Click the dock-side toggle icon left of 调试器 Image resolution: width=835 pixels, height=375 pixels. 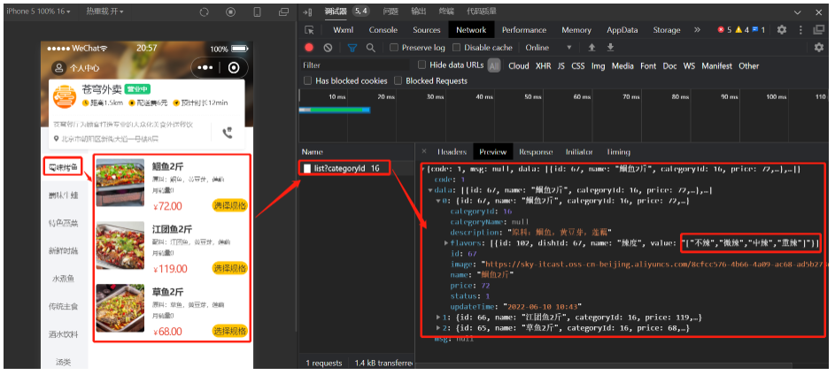click(x=307, y=11)
